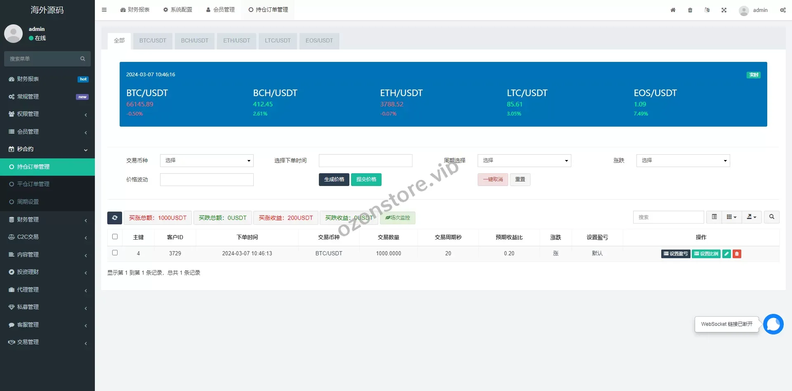The image size is (792, 391).
Task: Open the blue chat bubble widget
Action: (773, 324)
